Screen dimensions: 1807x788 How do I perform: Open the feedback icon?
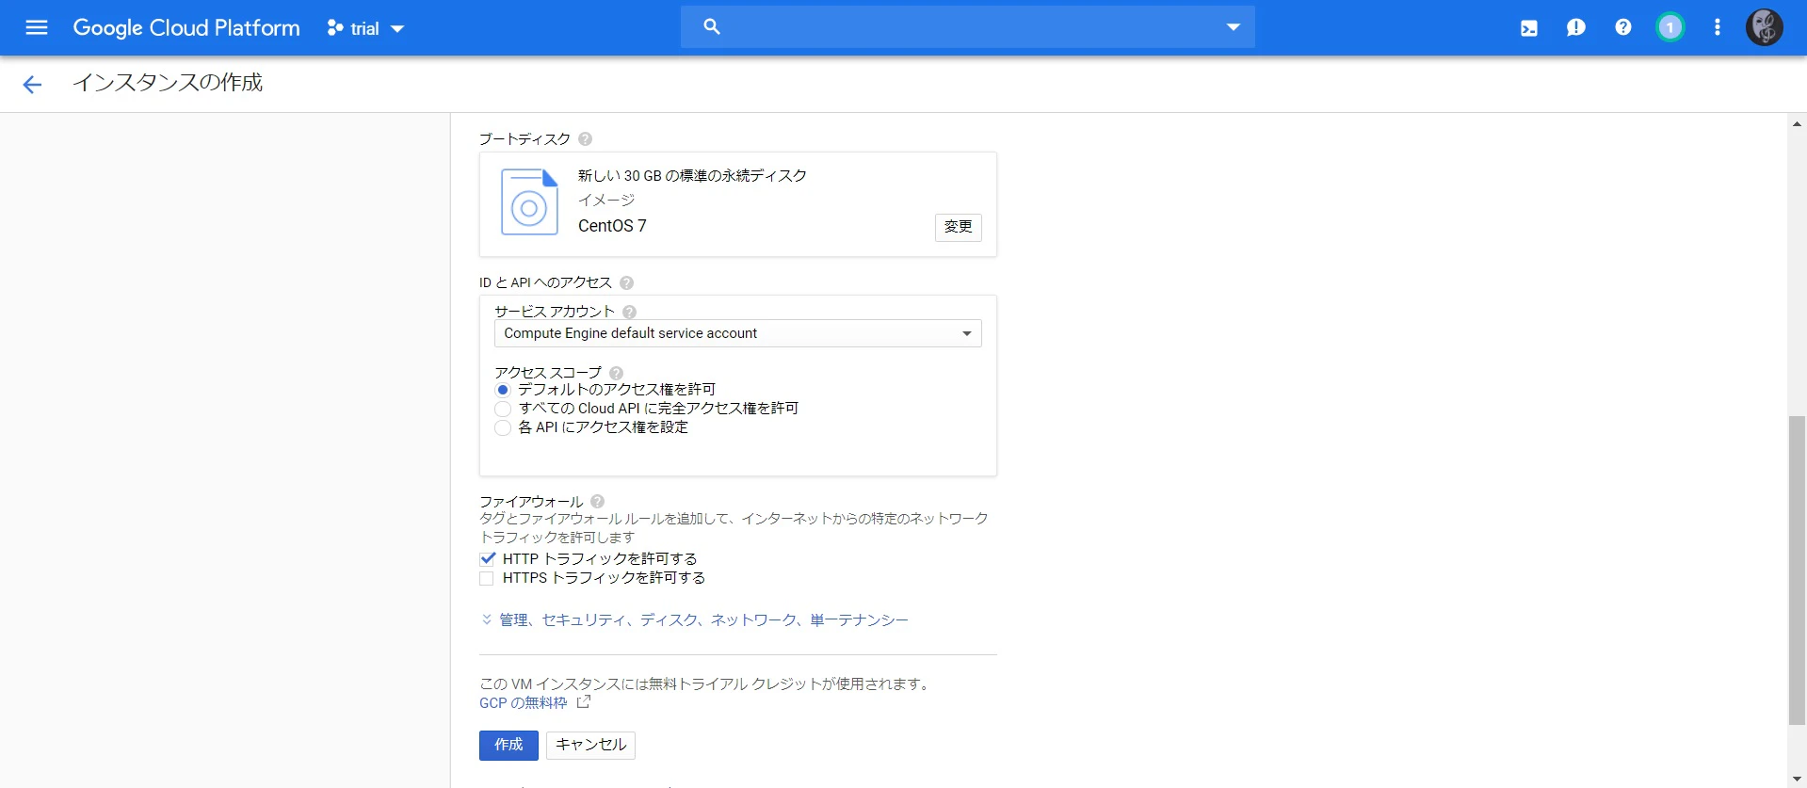(x=1576, y=28)
